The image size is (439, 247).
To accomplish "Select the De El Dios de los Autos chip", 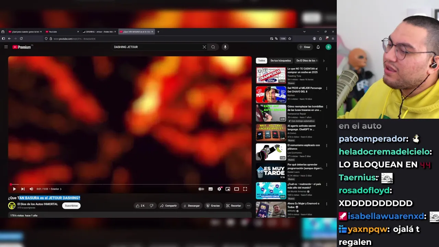I will tap(307, 61).
